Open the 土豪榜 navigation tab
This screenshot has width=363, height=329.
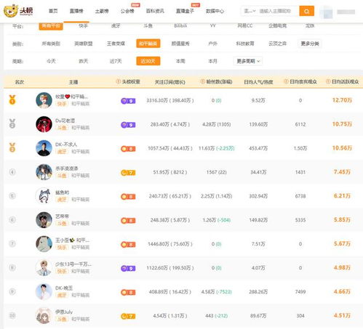[102, 11]
